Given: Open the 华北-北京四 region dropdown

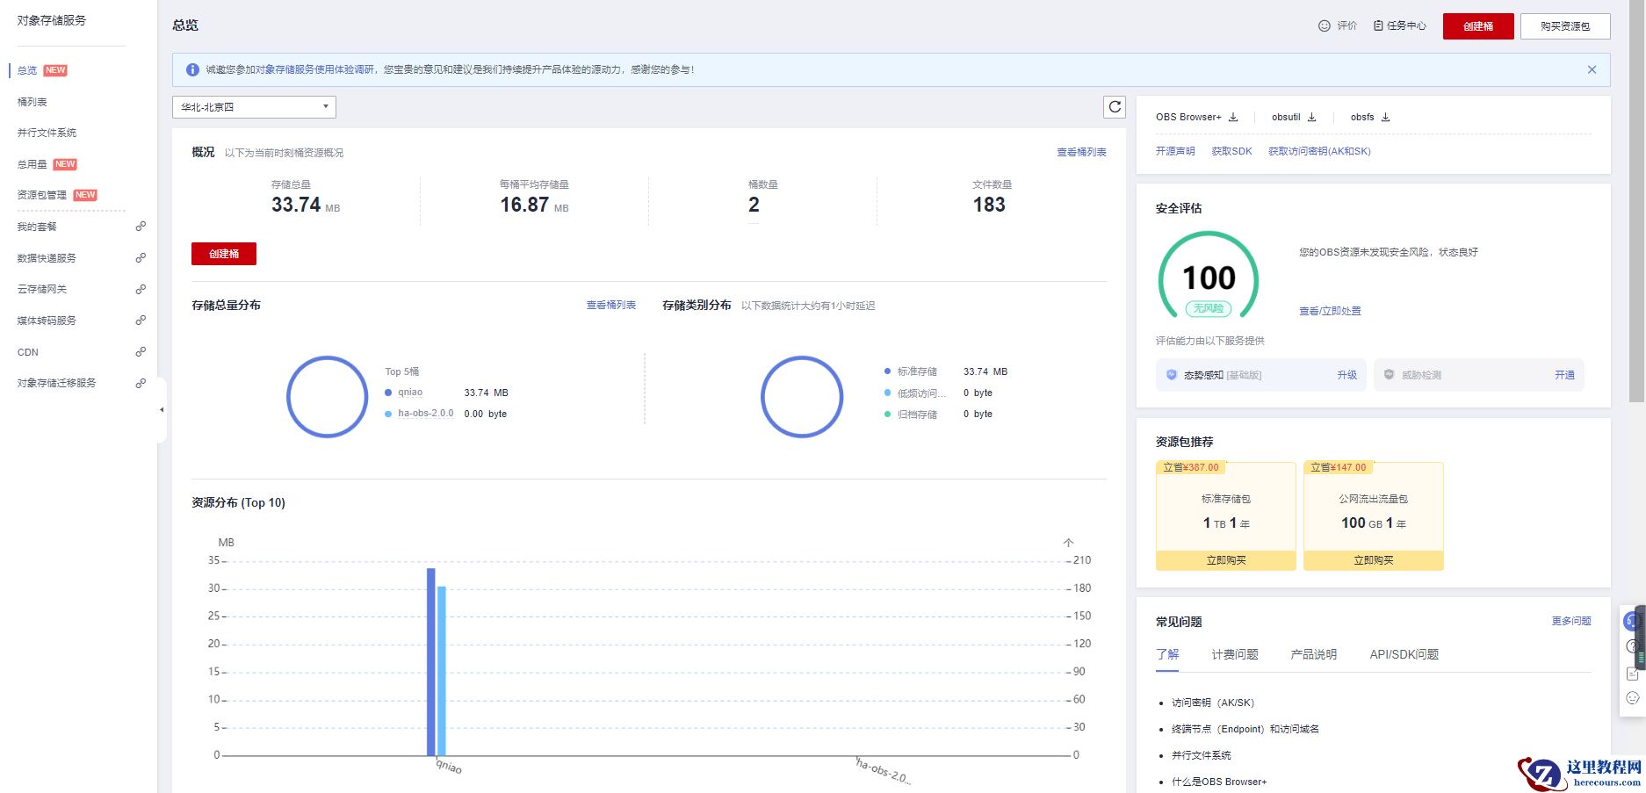Looking at the screenshot, I should [x=254, y=107].
